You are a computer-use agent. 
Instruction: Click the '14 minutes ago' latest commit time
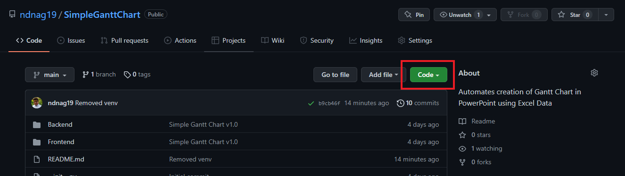[x=367, y=103]
